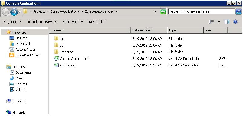The image size is (243, 116).
Task: Open the Include in library menu
Action: [x=42, y=22]
